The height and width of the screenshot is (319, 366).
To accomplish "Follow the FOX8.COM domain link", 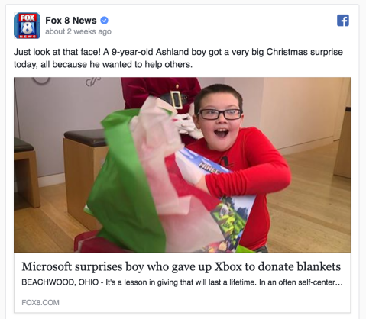I will 40,302.
